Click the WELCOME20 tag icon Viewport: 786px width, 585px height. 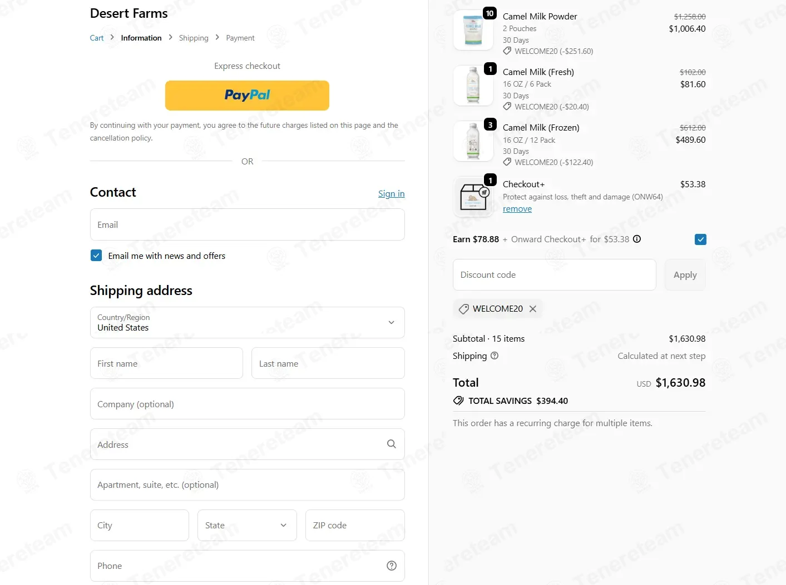coord(463,308)
